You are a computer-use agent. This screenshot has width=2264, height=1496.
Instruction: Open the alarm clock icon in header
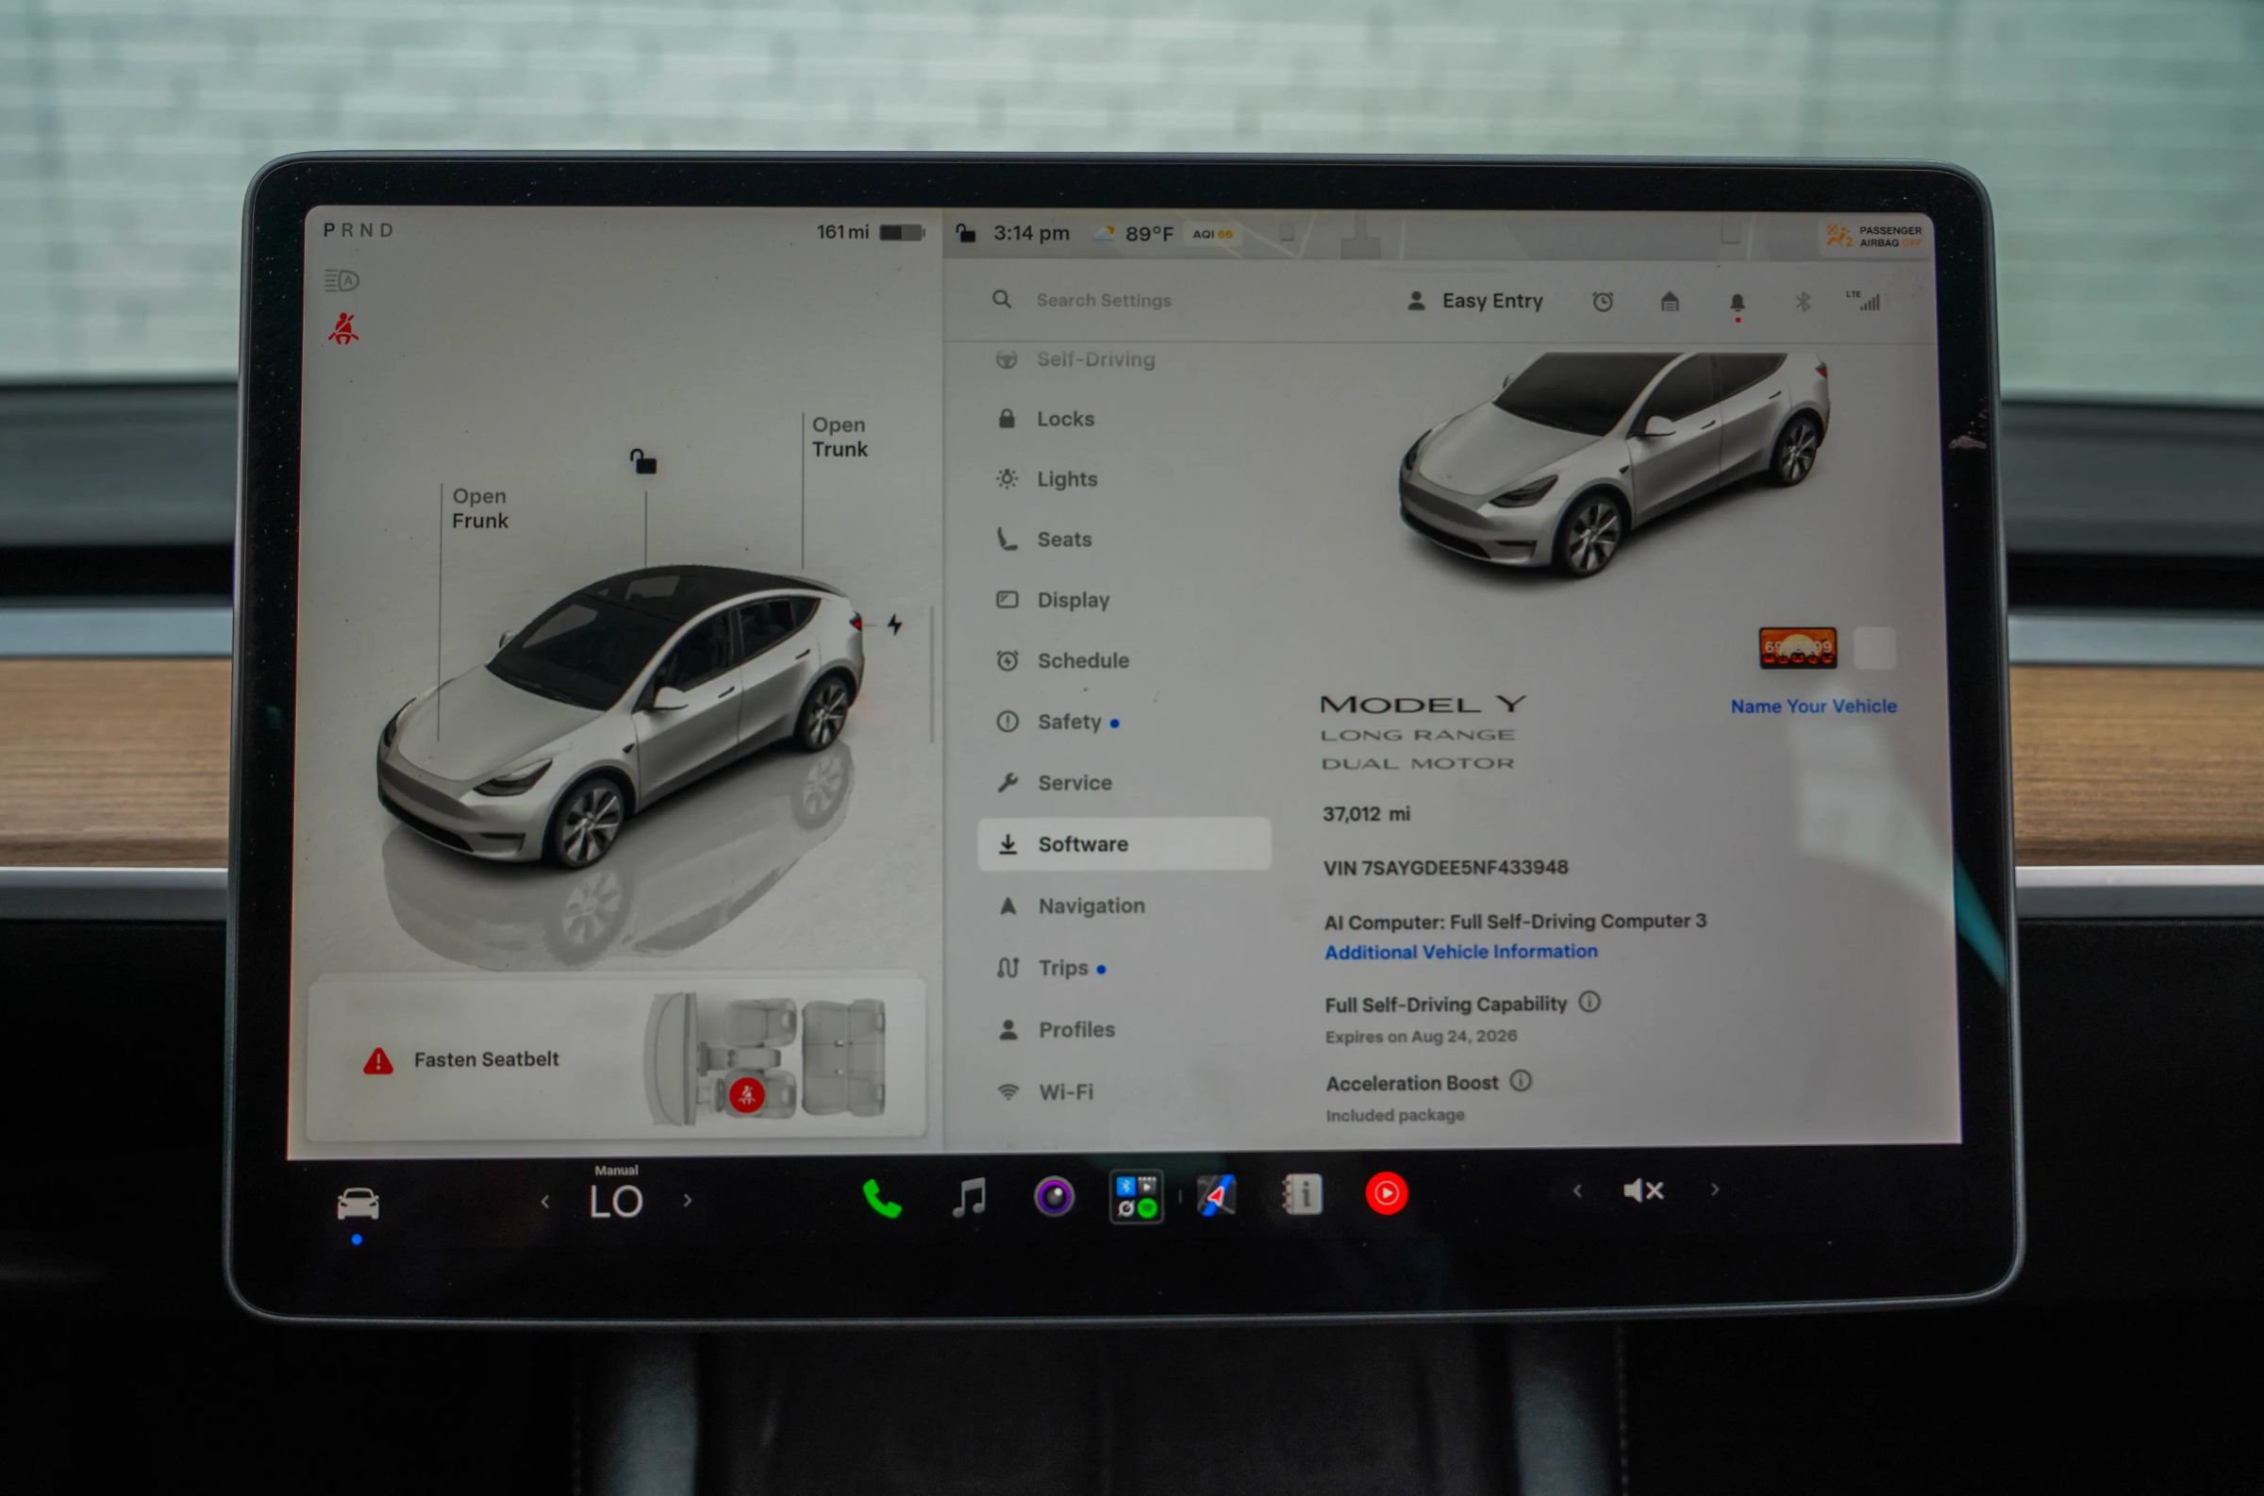(1603, 302)
